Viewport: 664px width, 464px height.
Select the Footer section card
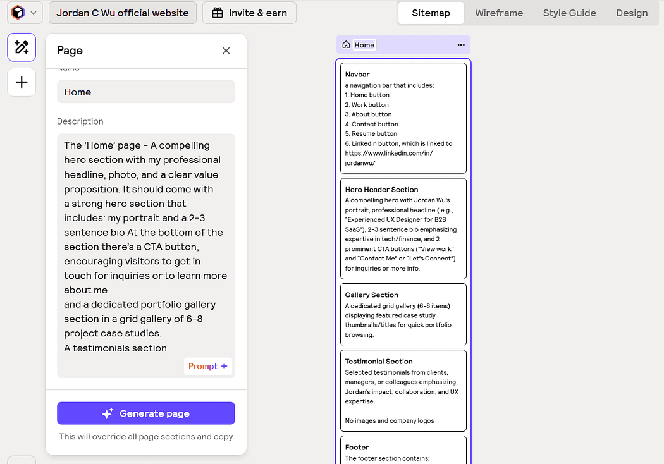tap(403, 451)
